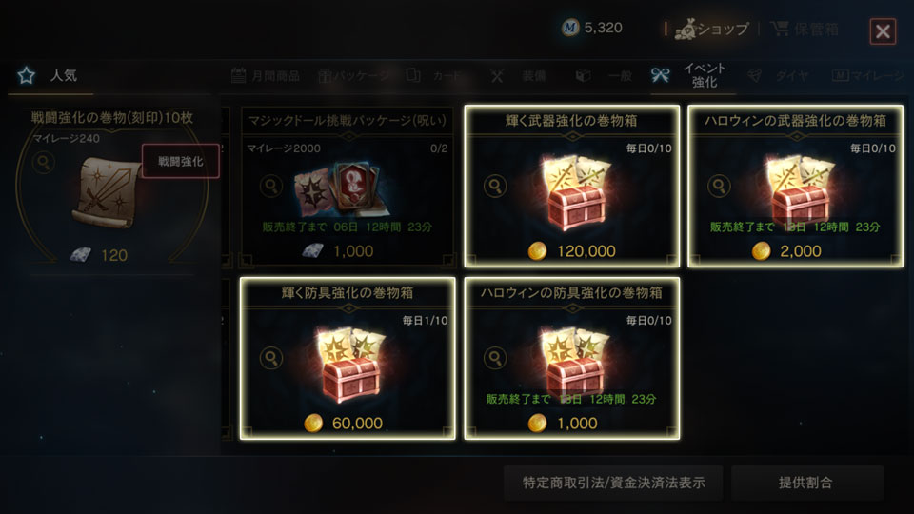The height and width of the screenshot is (514, 914).
Task: Select the イベント強化 tab
Action: click(689, 75)
